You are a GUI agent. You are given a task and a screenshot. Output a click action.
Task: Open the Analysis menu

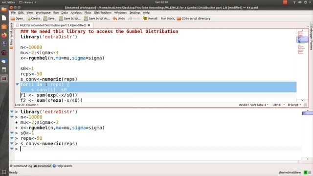pyautogui.click(x=76, y=13)
